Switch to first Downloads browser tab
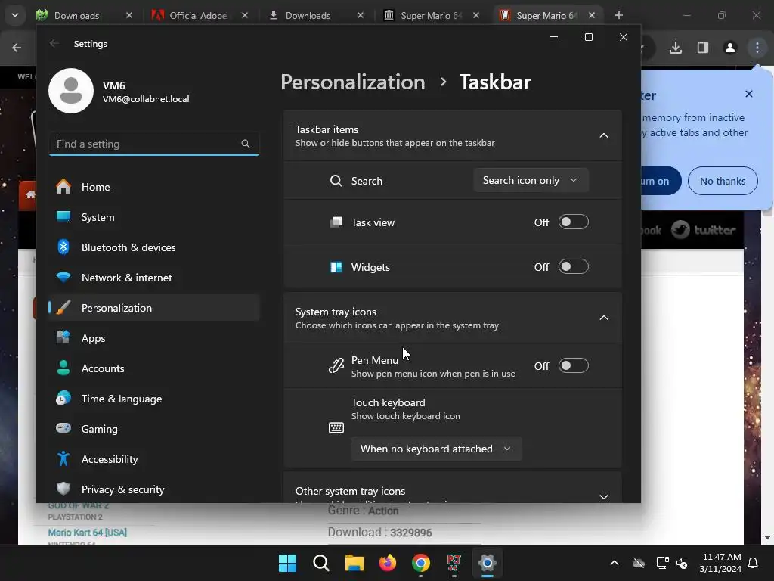The height and width of the screenshot is (581, 774). [85, 15]
